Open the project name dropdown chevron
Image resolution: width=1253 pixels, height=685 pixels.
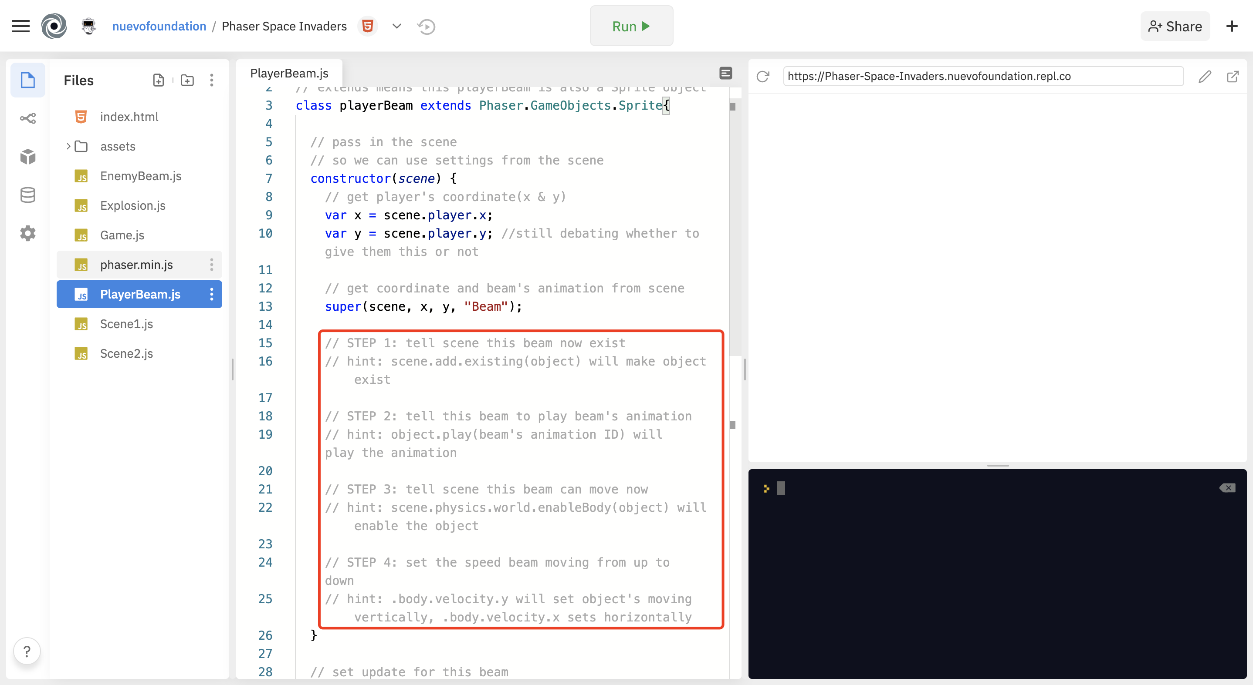click(x=397, y=26)
